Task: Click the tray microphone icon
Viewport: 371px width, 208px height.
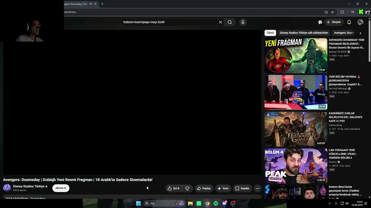Action: pyautogui.click(x=336, y=203)
